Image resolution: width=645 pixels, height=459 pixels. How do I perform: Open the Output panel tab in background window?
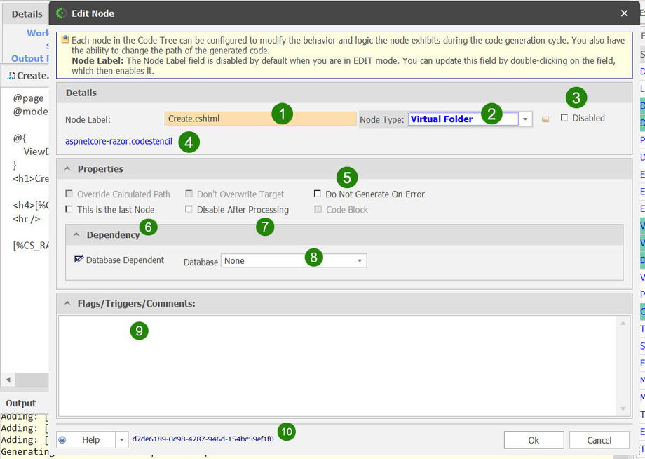click(20, 404)
